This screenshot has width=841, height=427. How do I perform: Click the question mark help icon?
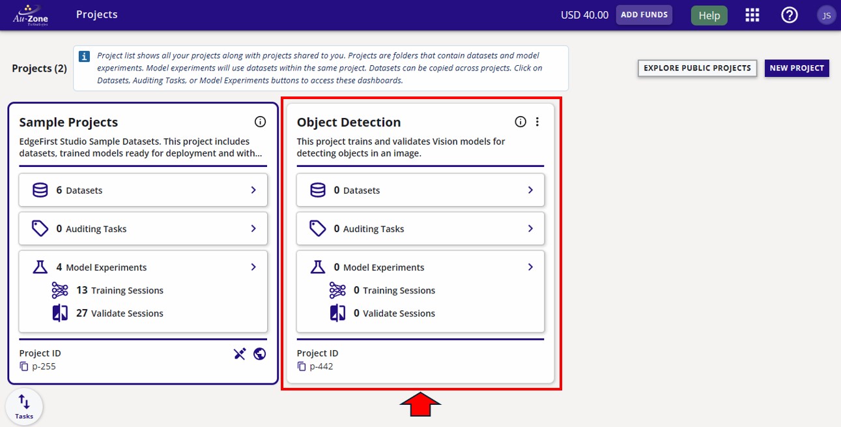[790, 15]
